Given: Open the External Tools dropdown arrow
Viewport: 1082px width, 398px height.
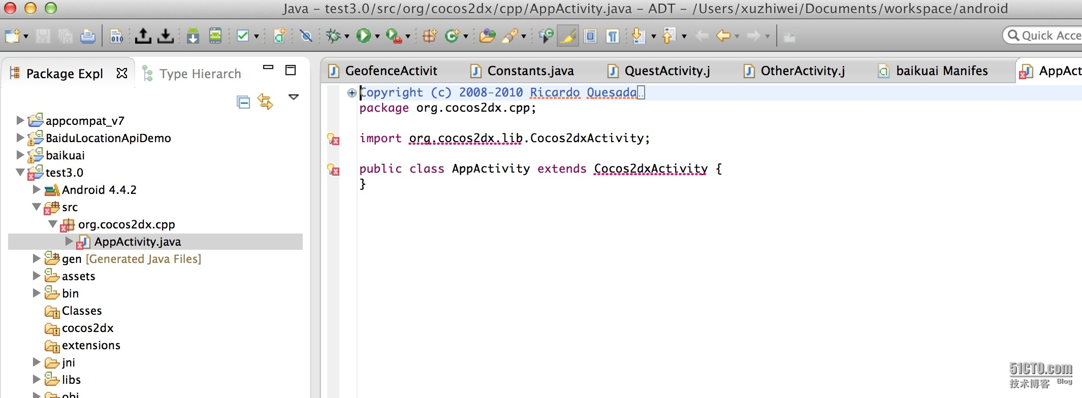Looking at the screenshot, I should pyautogui.click(x=408, y=37).
